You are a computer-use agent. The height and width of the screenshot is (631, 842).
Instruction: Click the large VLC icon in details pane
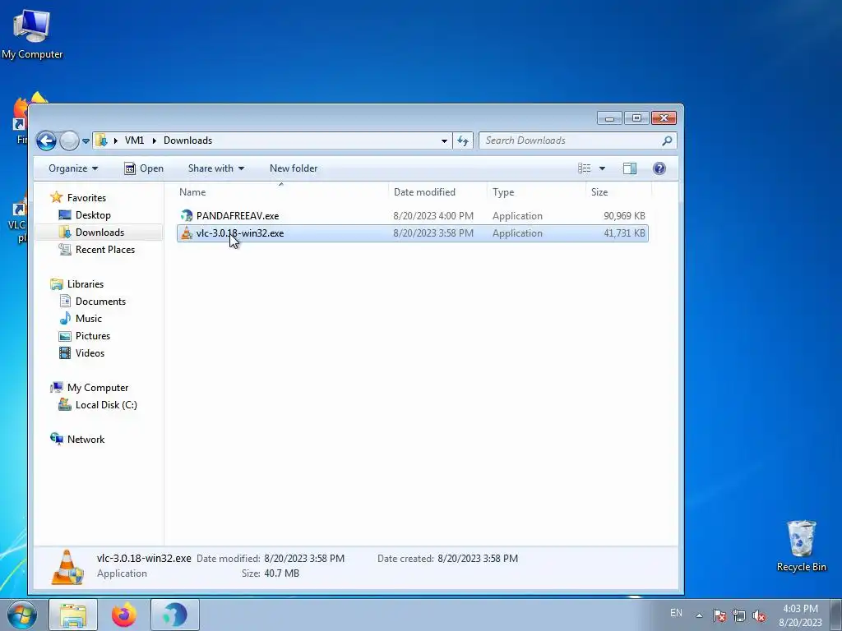click(67, 567)
